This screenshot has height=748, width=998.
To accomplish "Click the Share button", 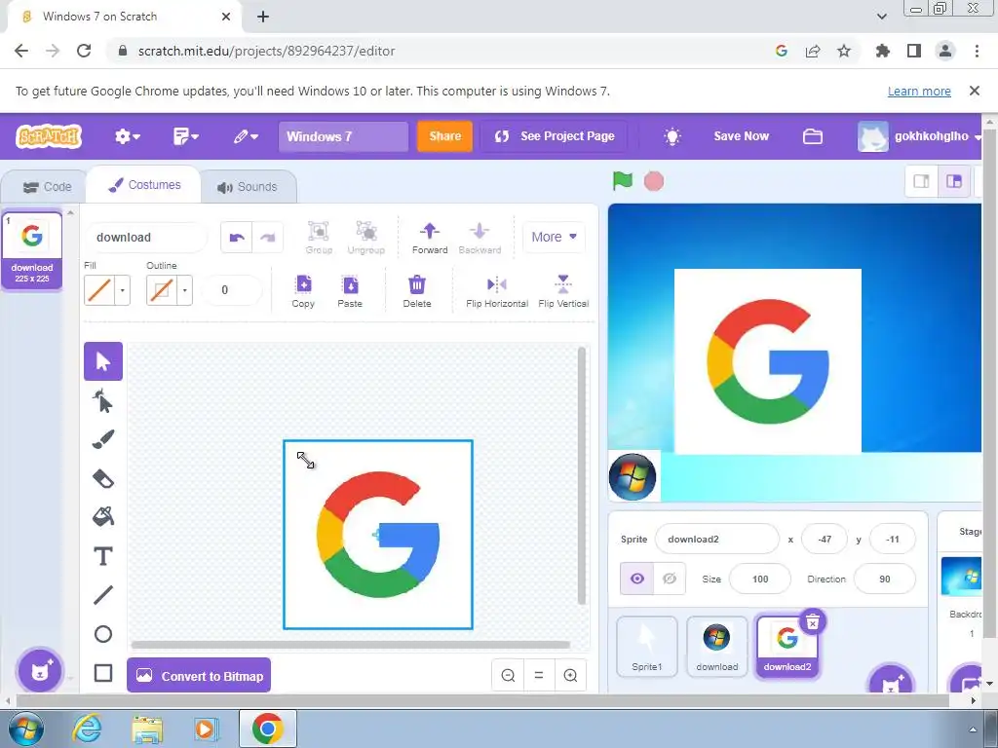I will [444, 136].
